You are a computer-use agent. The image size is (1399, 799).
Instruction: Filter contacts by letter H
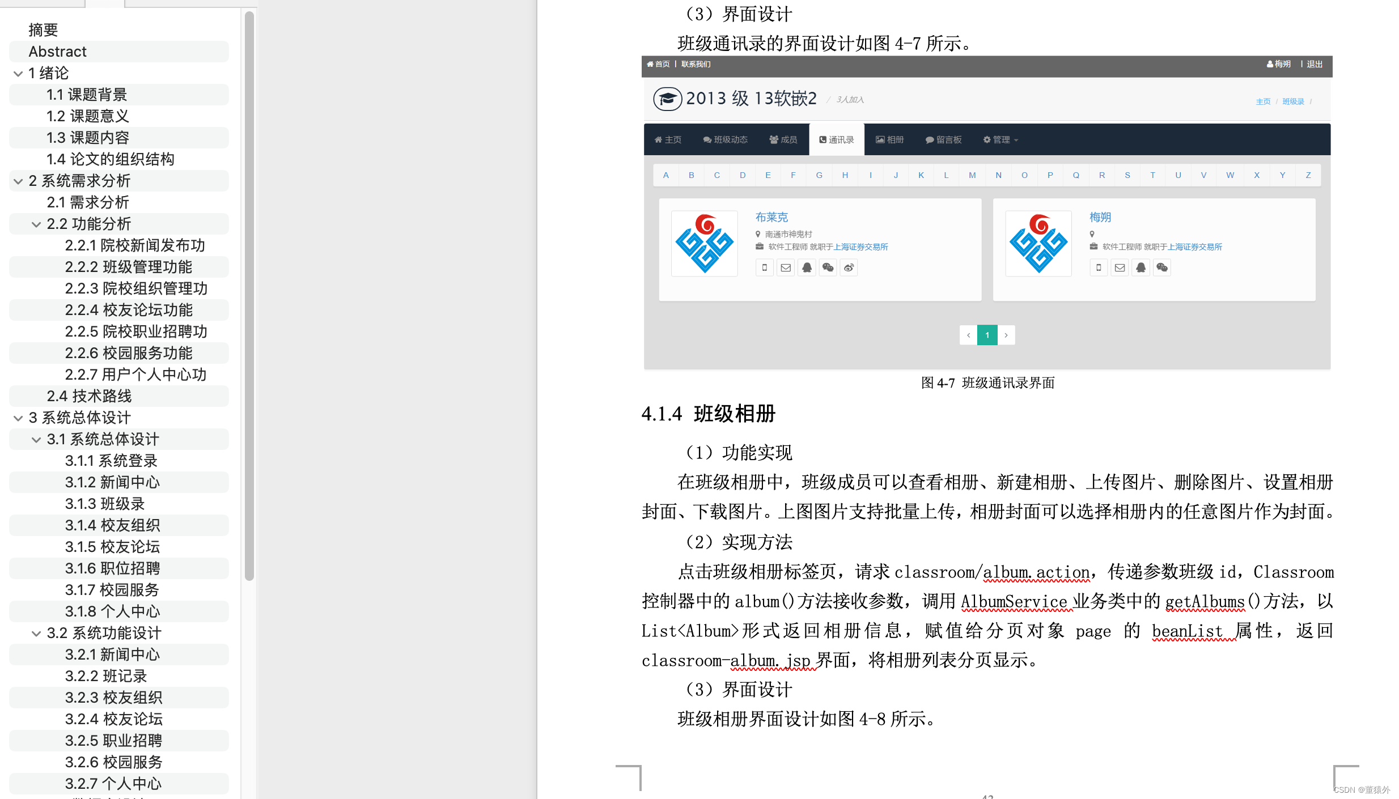[x=845, y=175]
